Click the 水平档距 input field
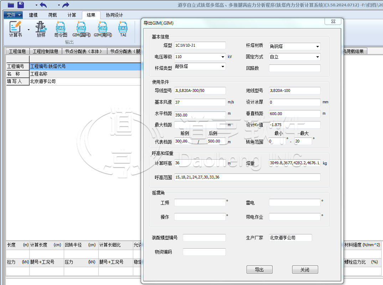The height and width of the screenshot is (285, 383). [200, 115]
